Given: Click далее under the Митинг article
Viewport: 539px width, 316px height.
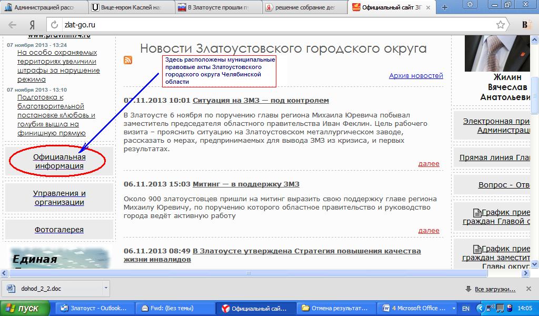Looking at the screenshot, I should tap(428, 230).
